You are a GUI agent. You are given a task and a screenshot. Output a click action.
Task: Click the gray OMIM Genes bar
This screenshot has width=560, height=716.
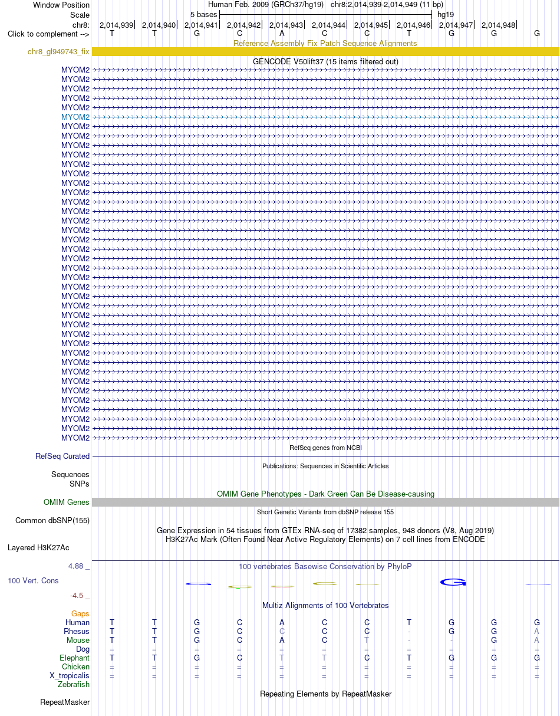tap(325, 502)
